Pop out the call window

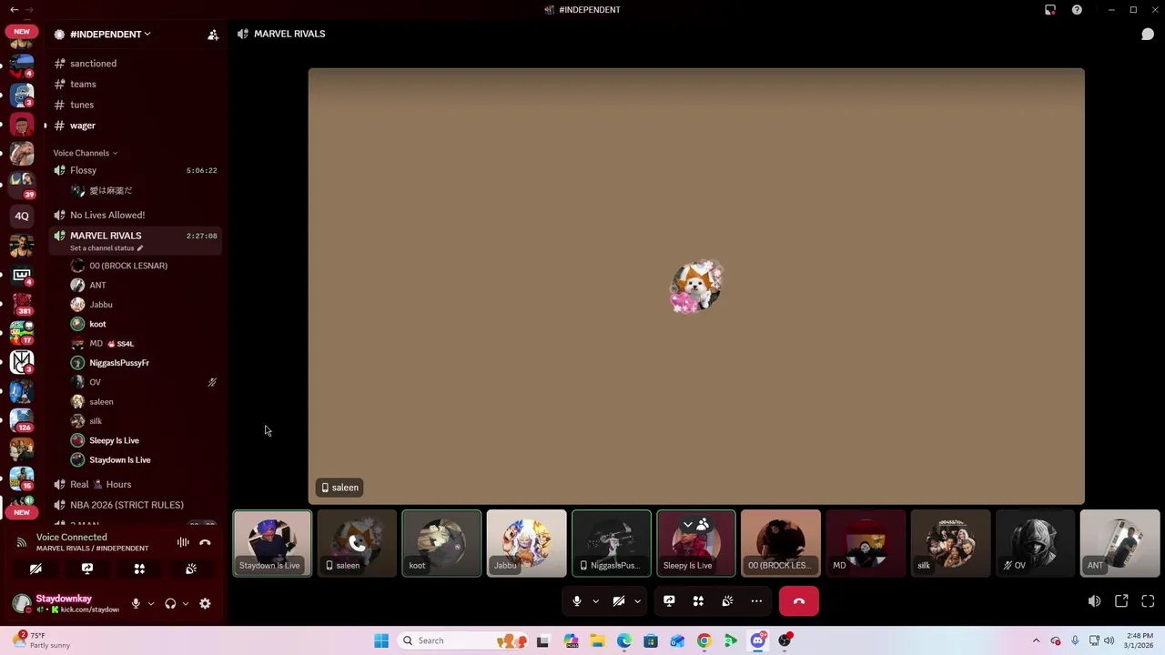click(1121, 601)
